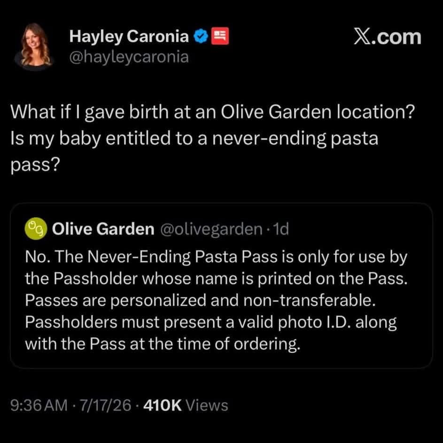
Task: Click the Hayley Caronia display name
Action: click(x=129, y=37)
